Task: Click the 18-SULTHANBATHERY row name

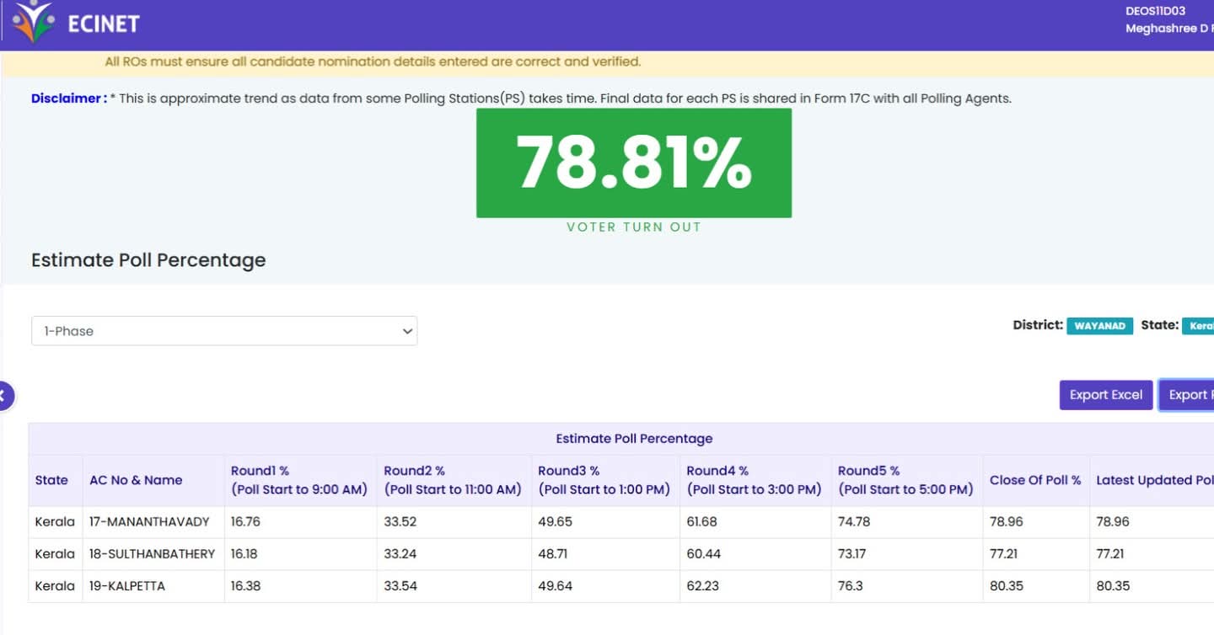Action: click(x=152, y=553)
